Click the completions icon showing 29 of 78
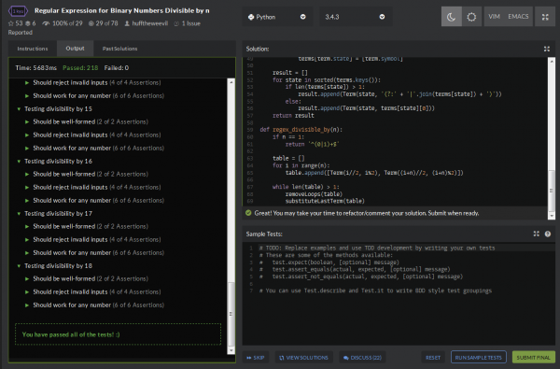560x369 pixels. pos(91,23)
